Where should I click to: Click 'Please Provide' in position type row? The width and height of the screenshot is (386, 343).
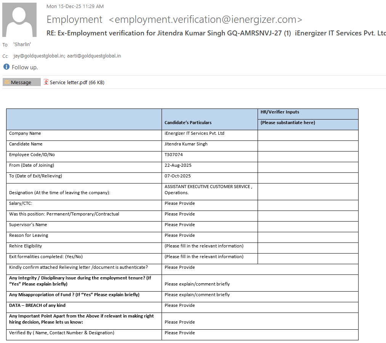point(179,214)
